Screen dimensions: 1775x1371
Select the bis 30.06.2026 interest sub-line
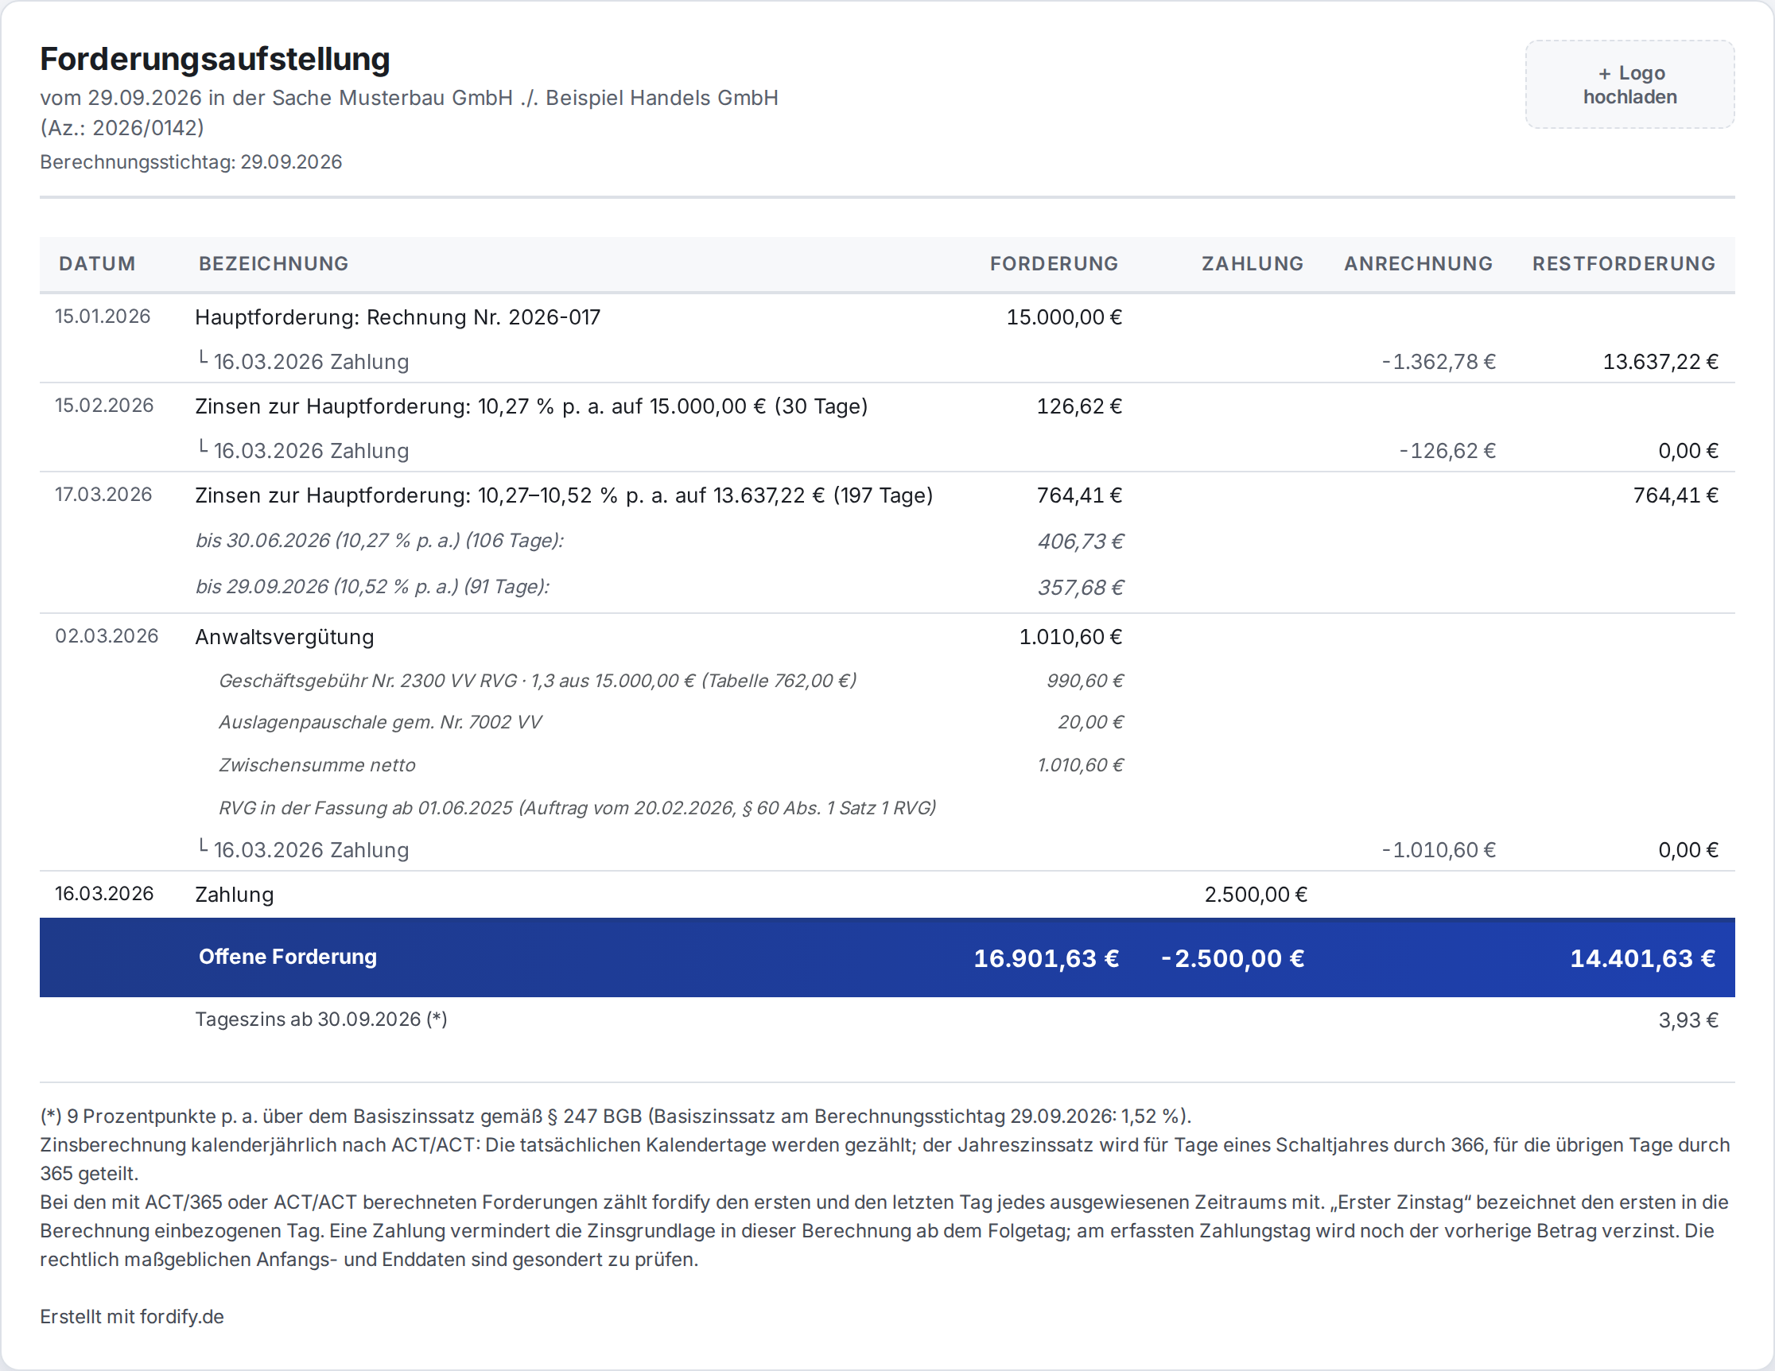tap(379, 541)
